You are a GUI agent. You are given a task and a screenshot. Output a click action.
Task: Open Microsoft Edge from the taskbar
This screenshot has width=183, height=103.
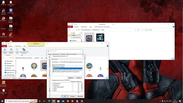49,101
